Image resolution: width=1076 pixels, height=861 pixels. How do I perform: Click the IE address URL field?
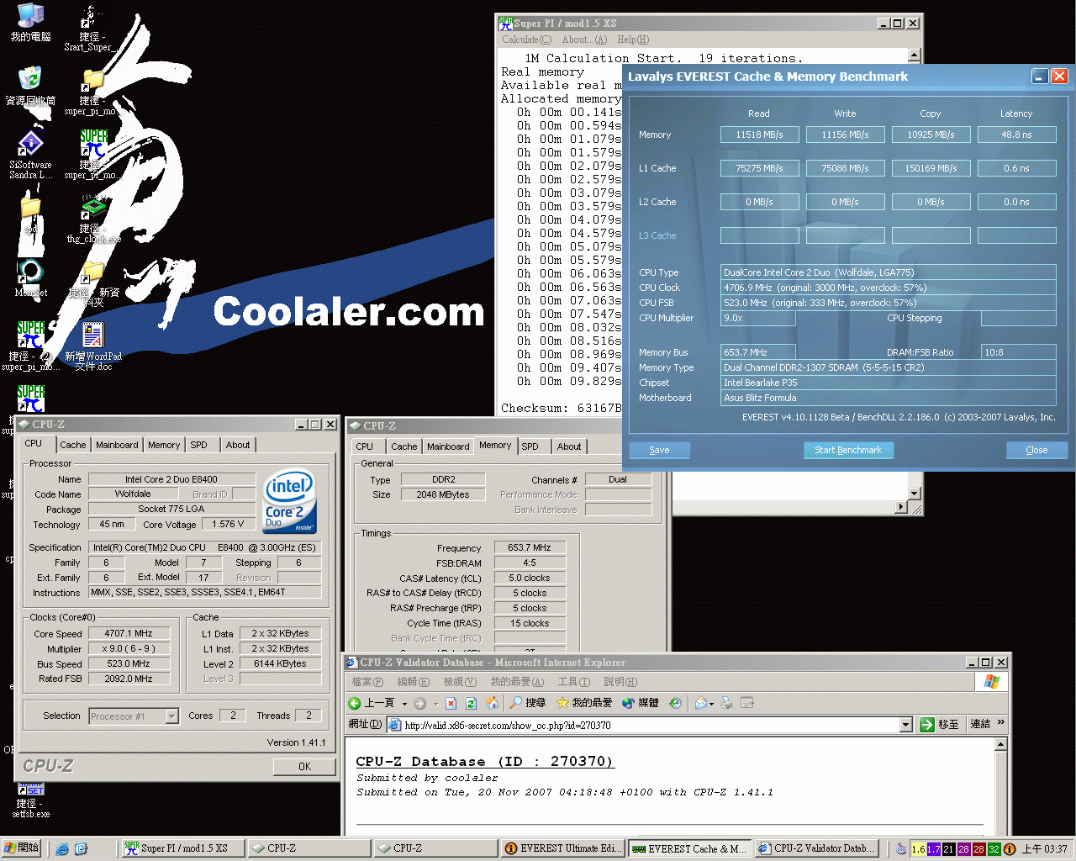[651, 725]
